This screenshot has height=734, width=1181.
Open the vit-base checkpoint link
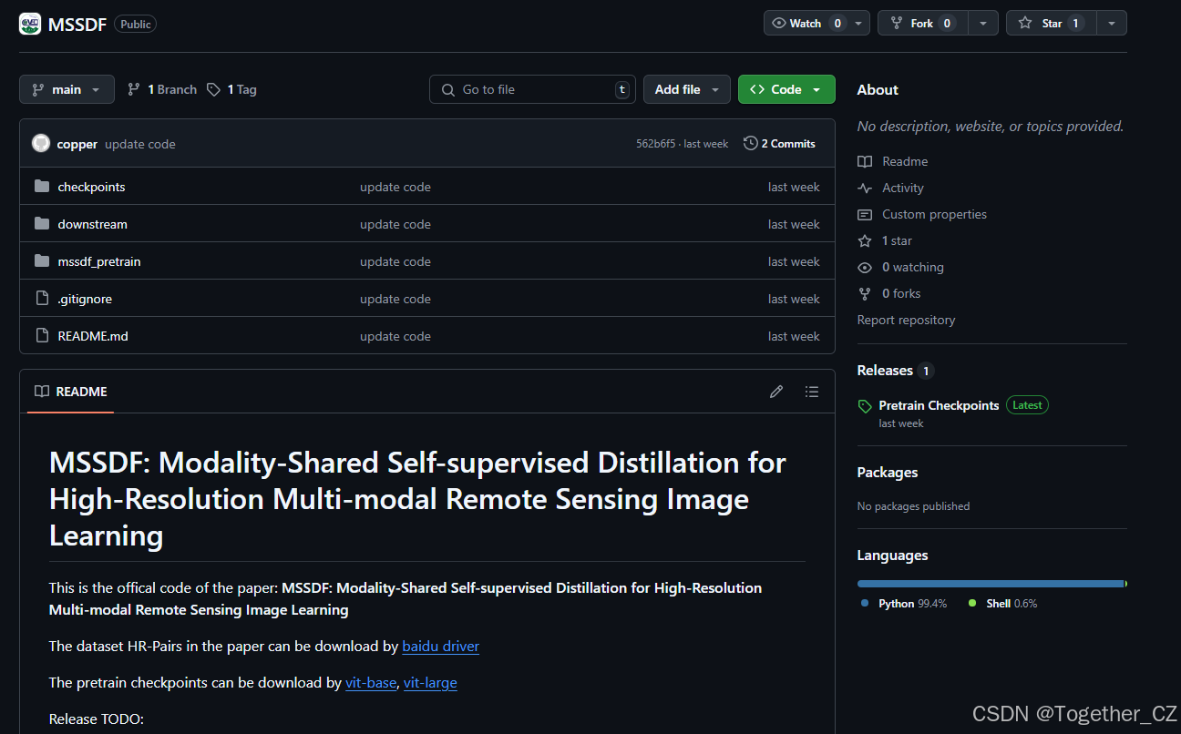[x=371, y=683]
